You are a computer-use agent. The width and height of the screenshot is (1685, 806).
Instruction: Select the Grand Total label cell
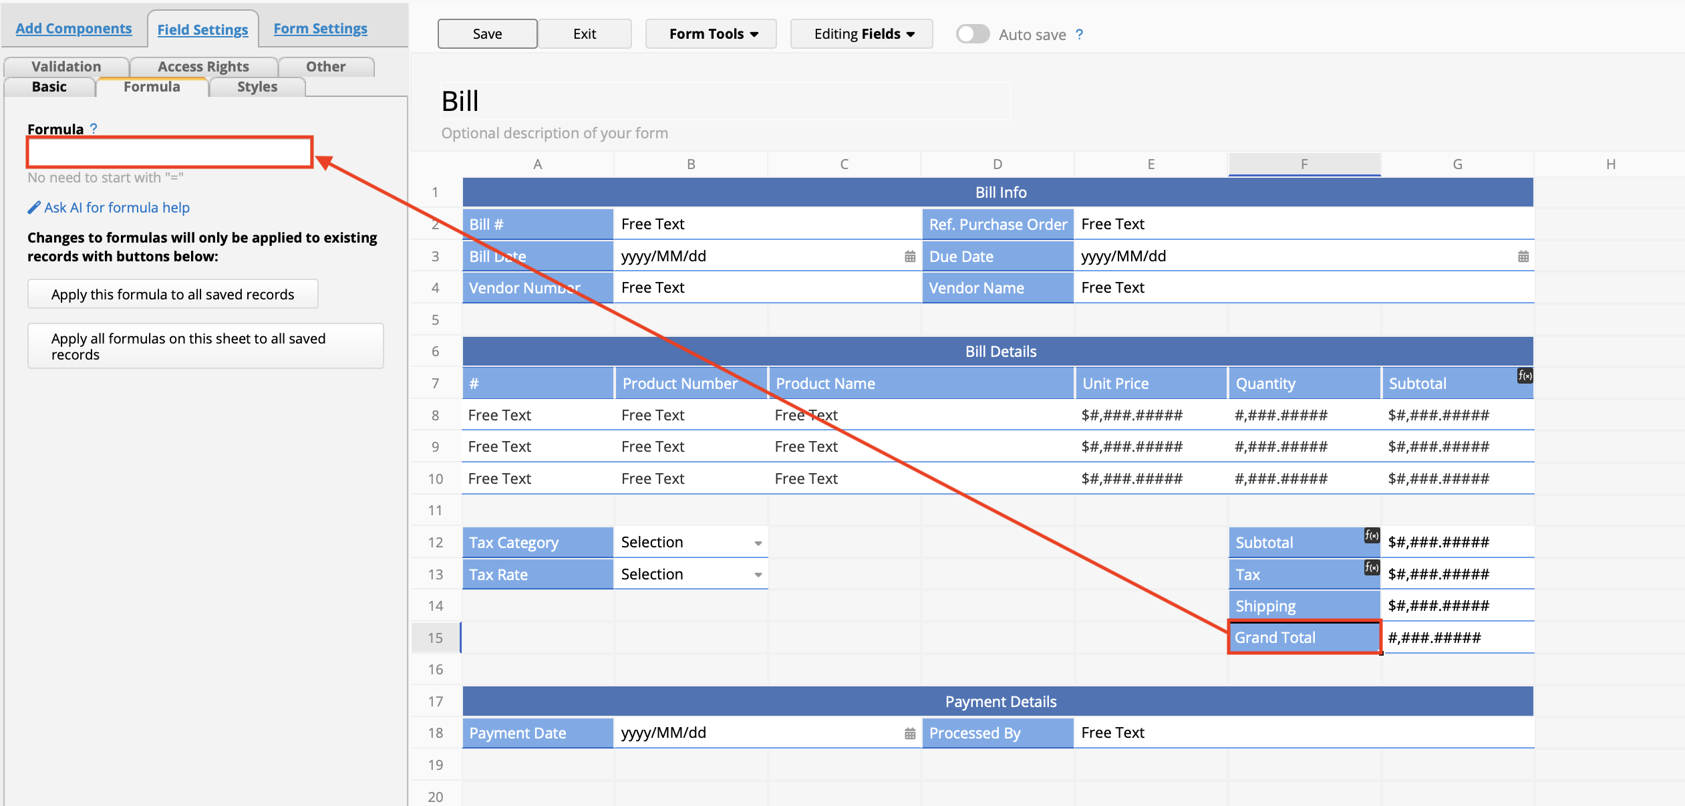pyautogui.click(x=1304, y=638)
